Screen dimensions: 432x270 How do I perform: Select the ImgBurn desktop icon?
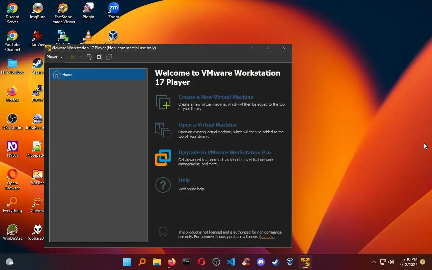coord(38,11)
